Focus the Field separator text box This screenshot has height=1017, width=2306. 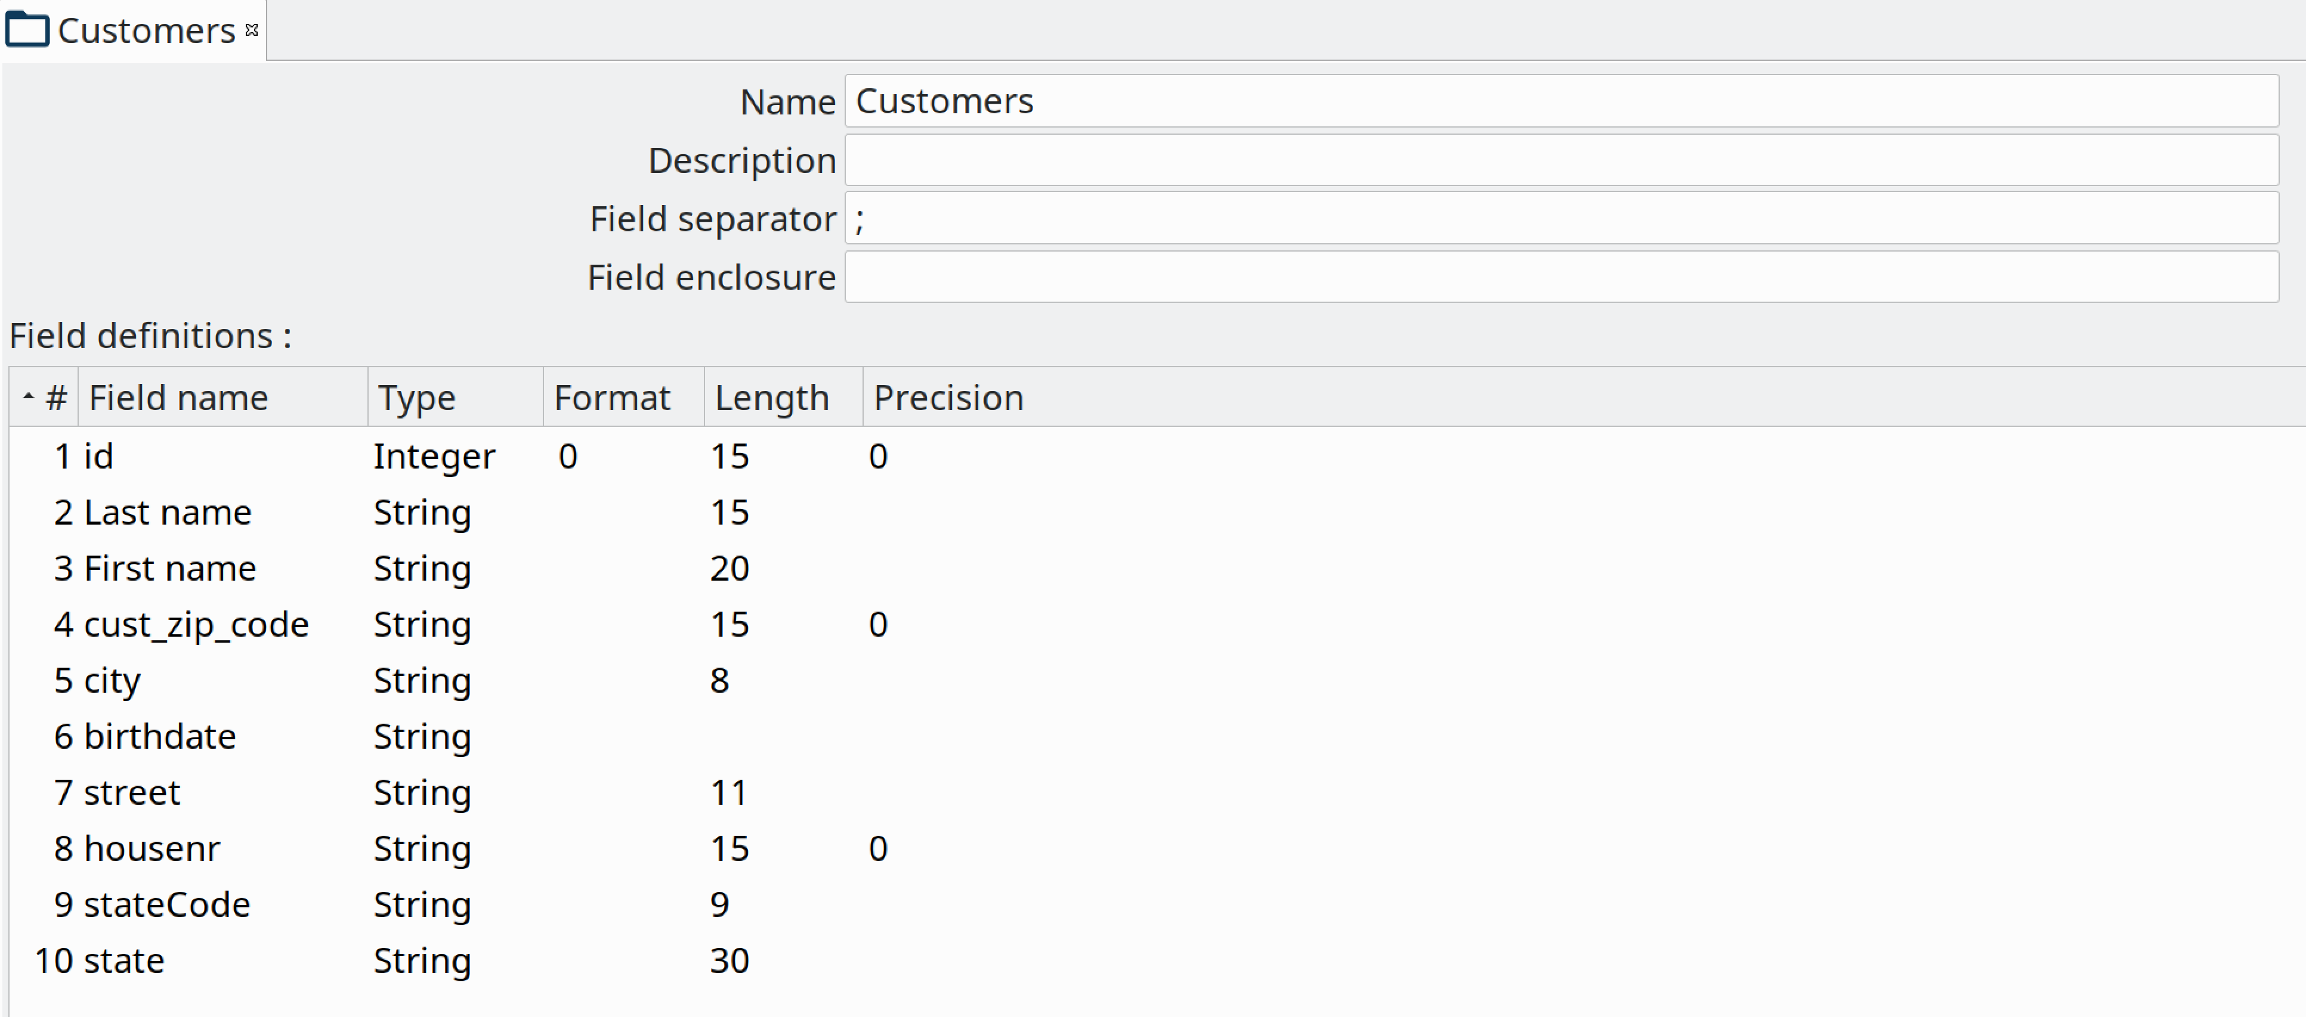[x=1560, y=218]
